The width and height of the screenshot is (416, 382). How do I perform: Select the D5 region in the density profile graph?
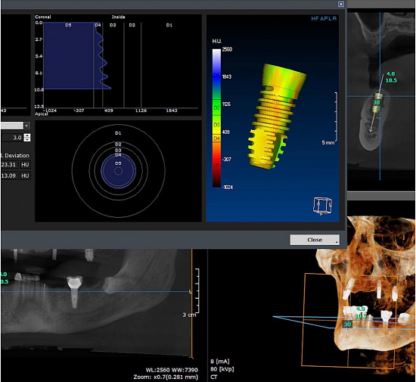68,55
